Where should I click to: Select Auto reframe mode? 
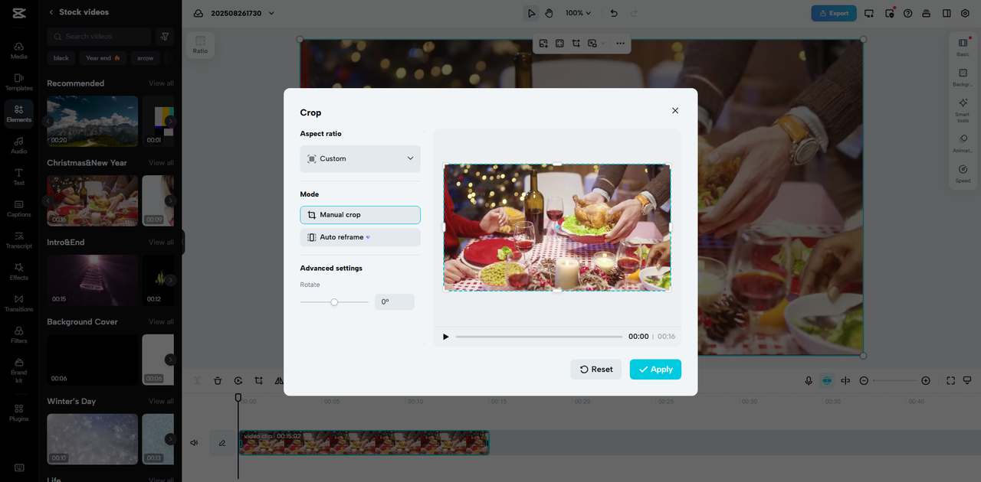360,237
